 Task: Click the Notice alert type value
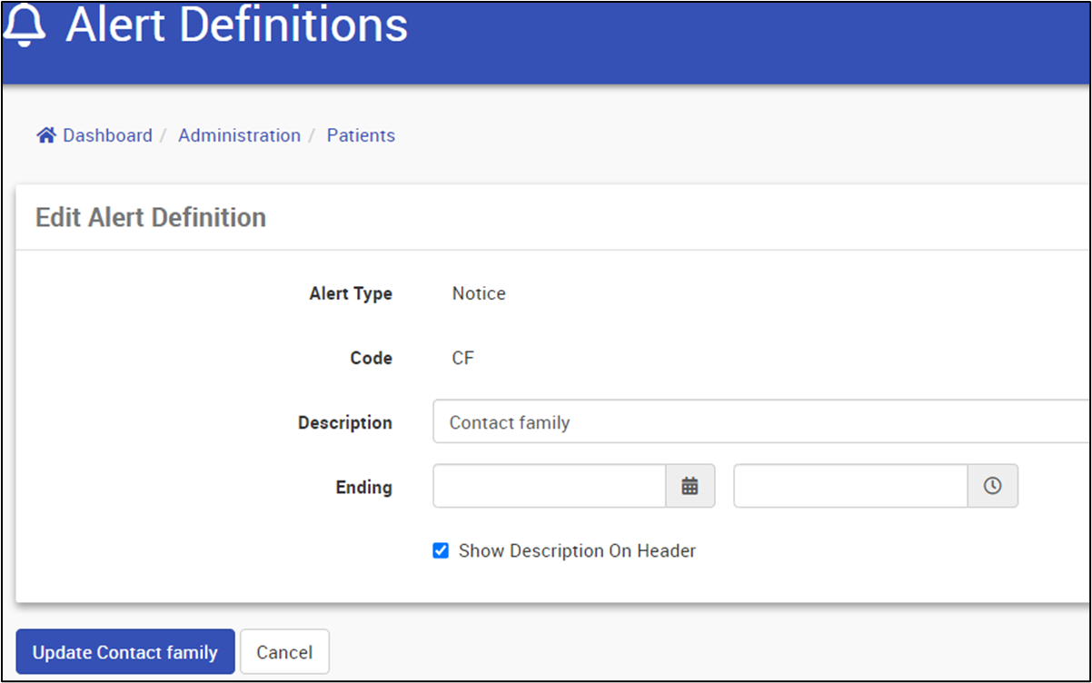point(479,293)
